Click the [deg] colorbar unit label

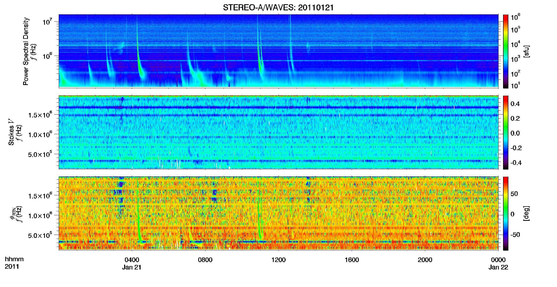(527, 213)
